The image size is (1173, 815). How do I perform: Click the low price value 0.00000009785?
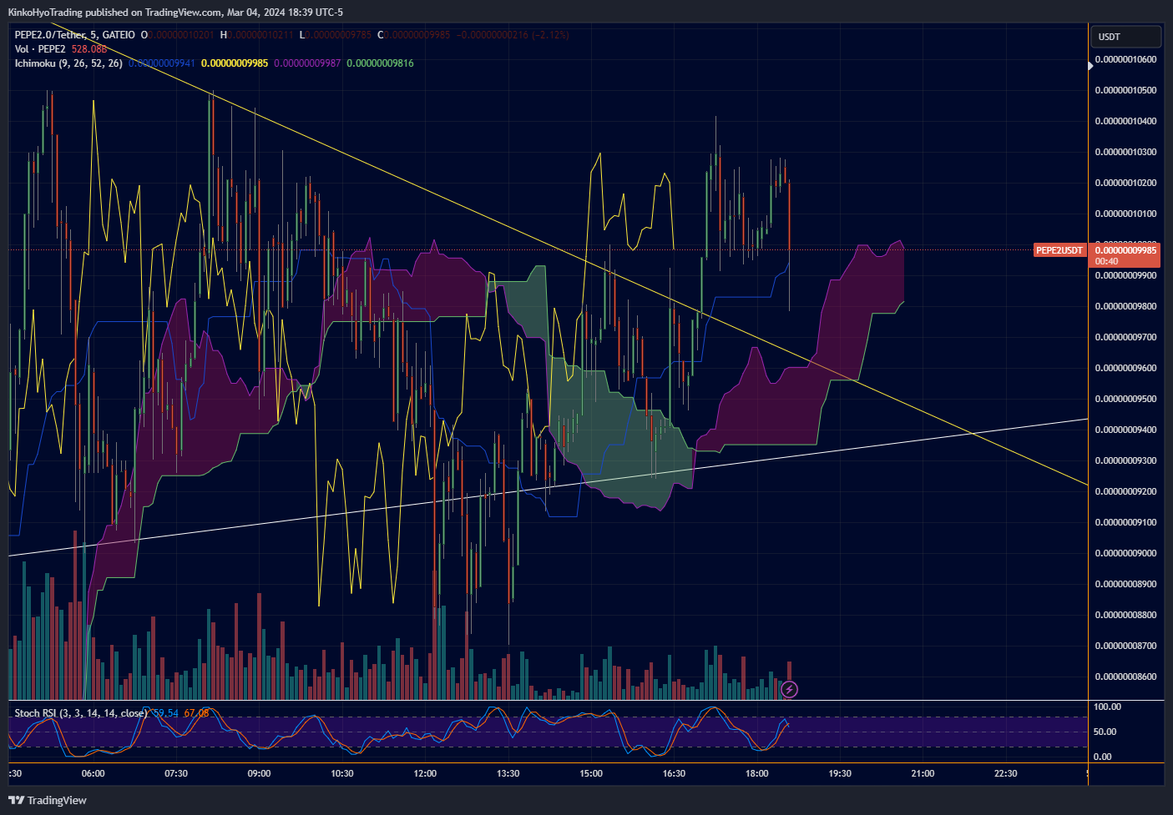pyautogui.click(x=339, y=35)
